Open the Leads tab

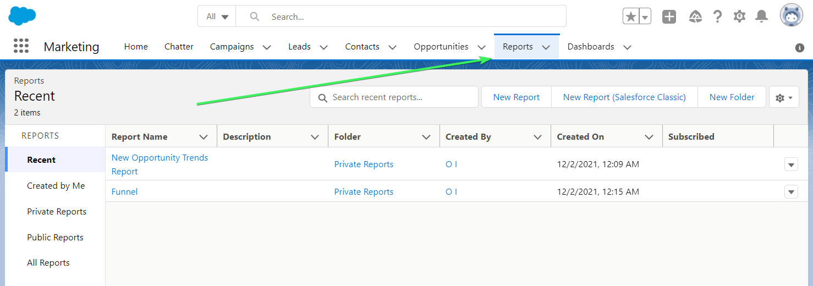(299, 47)
